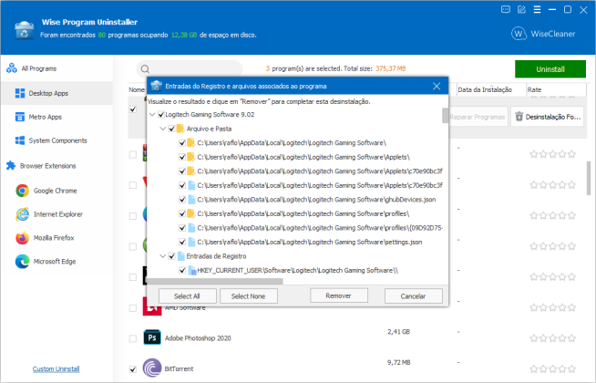Uncheck the Entradas de Registro checkbox
This screenshot has width=596, height=383.
(x=171, y=256)
